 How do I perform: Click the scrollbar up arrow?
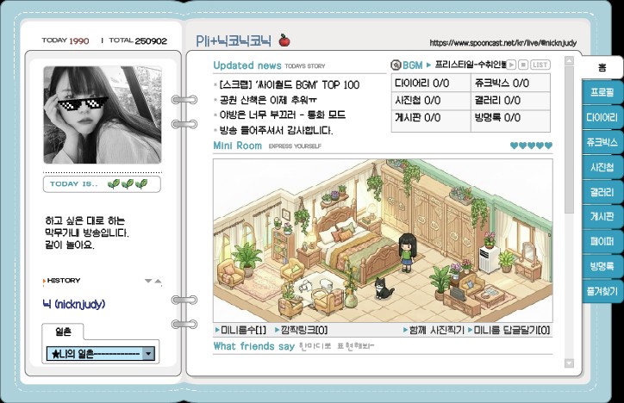click(x=568, y=62)
